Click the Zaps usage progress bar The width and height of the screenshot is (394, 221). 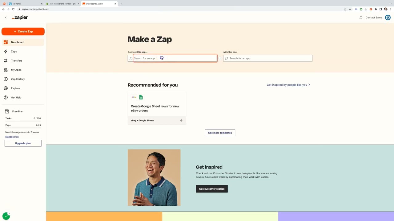coord(23,128)
